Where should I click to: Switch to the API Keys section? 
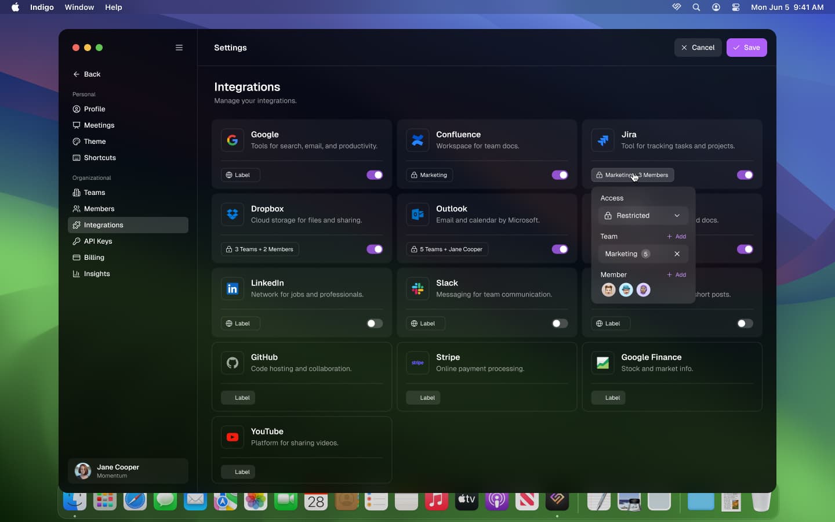(x=97, y=242)
